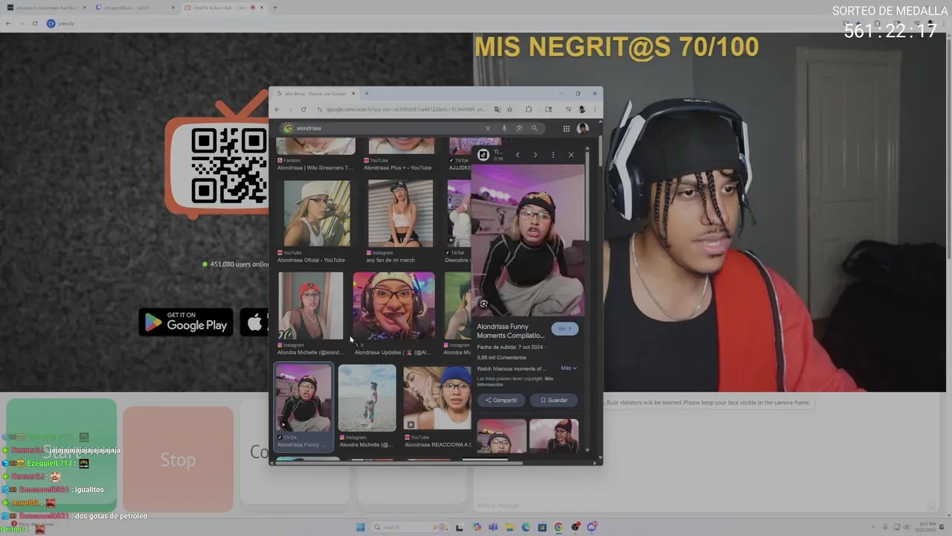Open Chrome from the taskbar
This screenshot has height=536, width=952.
[x=559, y=527]
